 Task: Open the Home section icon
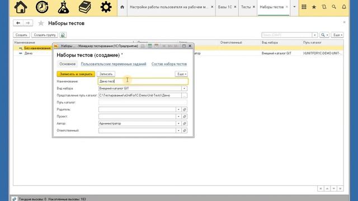click(21, 7)
